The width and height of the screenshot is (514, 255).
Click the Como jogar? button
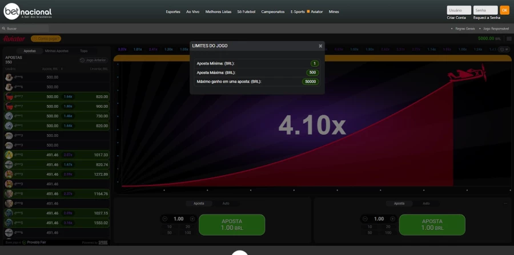point(46,38)
